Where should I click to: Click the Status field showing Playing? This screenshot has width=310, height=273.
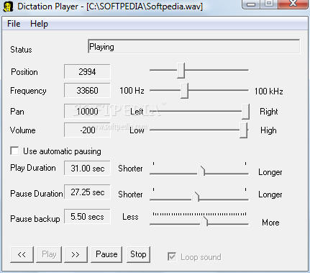(x=194, y=46)
